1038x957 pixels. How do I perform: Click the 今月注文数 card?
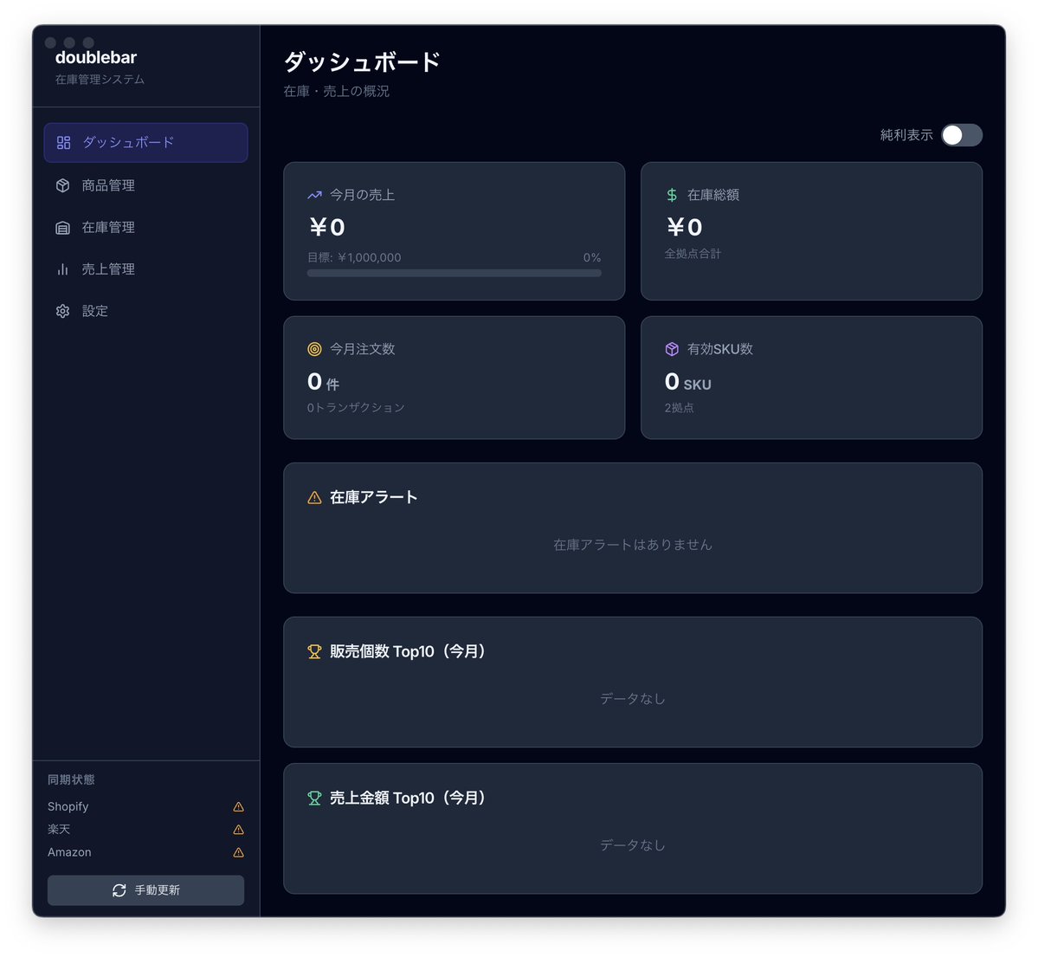point(455,378)
